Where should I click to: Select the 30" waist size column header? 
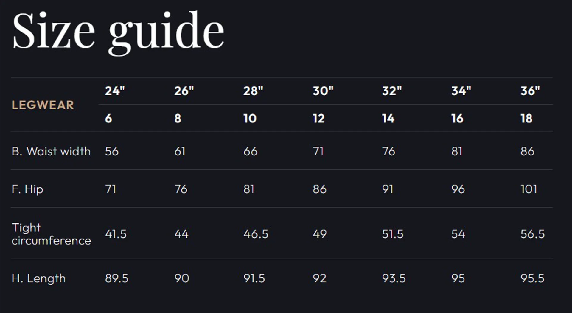point(323,91)
